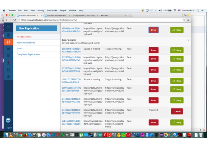Select Completed Replications filter

pos(28,54)
